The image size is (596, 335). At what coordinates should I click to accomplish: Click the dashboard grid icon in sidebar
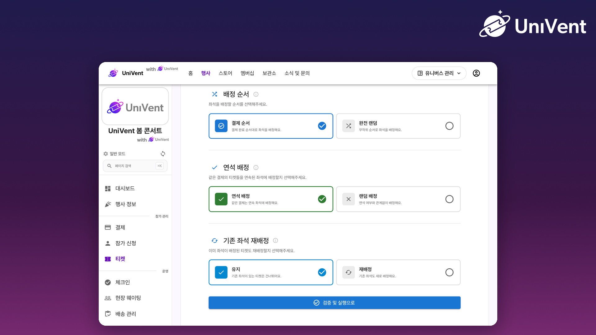point(108,189)
